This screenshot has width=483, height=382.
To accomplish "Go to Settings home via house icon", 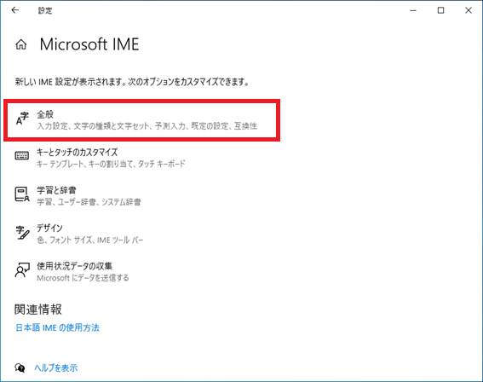I will pyautogui.click(x=21, y=44).
